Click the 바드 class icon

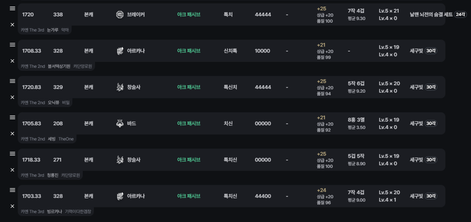click(x=120, y=123)
